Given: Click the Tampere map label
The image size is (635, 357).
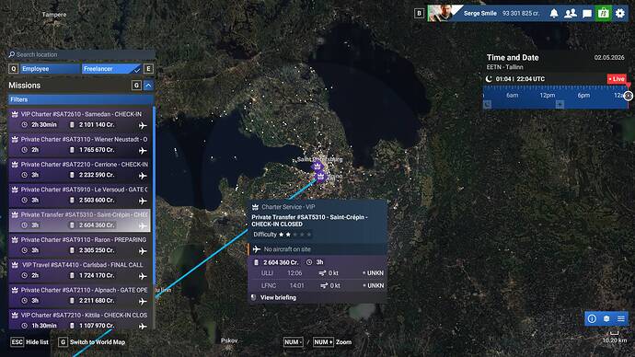Looking at the screenshot, I should [54, 15].
